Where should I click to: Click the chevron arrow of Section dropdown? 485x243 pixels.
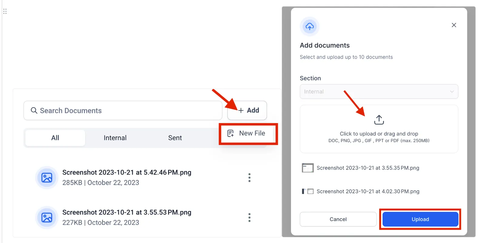tap(452, 92)
